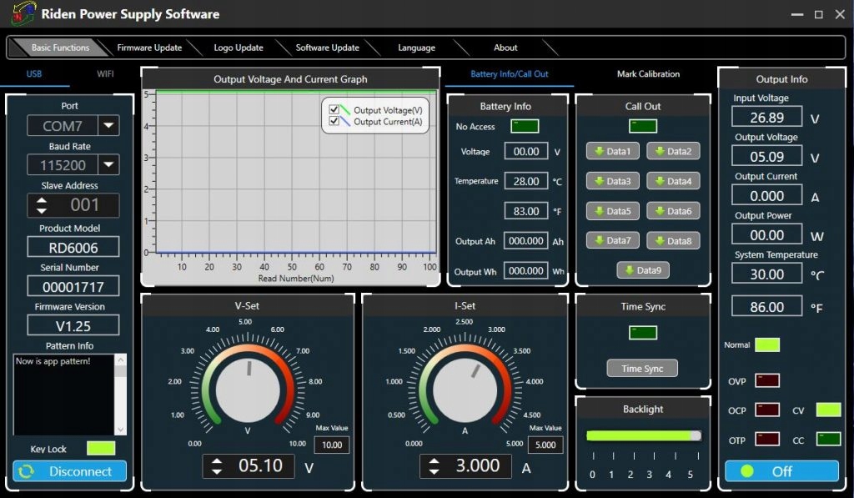The image size is (854, 498).
Task: Click the OTP status indicator
Action: click(x=767, y=439)
